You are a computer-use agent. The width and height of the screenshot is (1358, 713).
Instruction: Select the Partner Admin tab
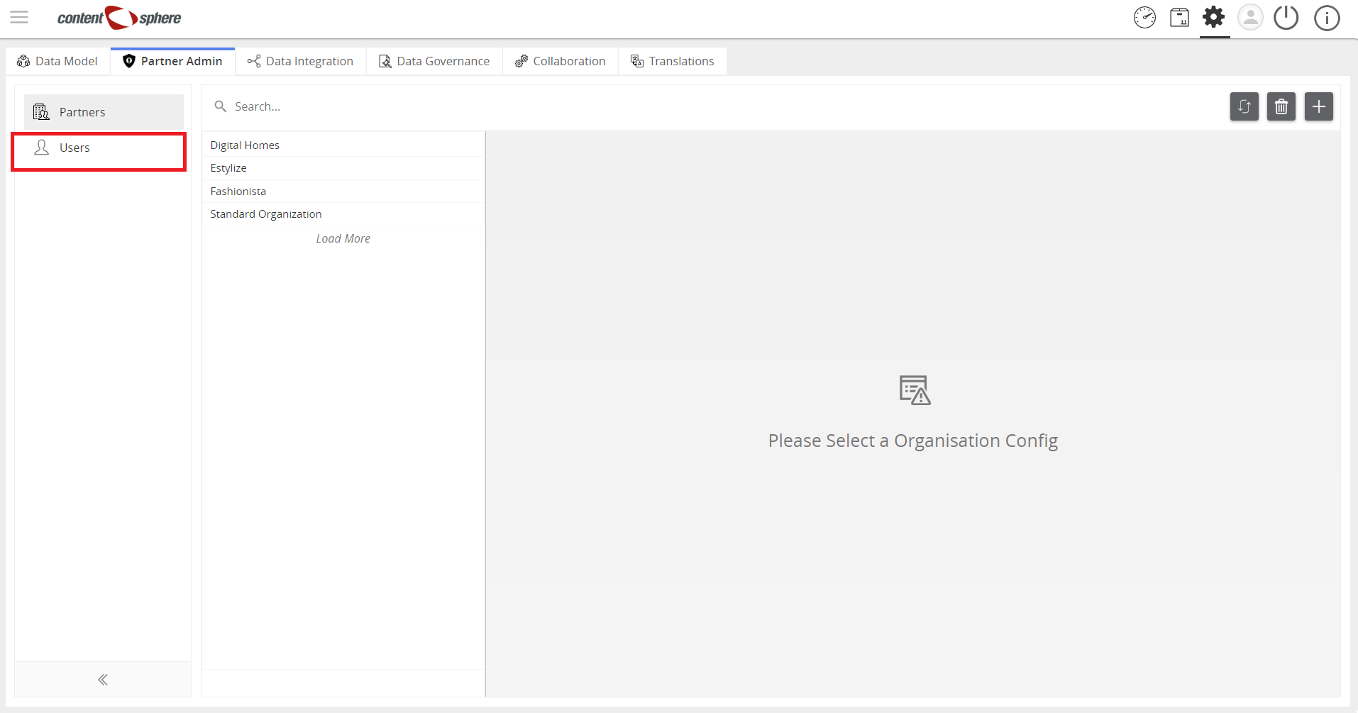[x=172, y=61]
